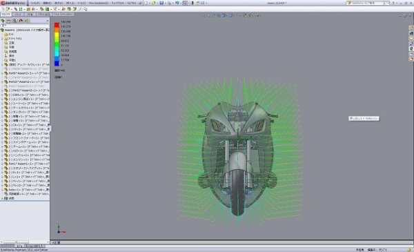The image size is (414, 252).
Task: Select the エキゾーストパイプ<1> component
Action: point(29,168)
